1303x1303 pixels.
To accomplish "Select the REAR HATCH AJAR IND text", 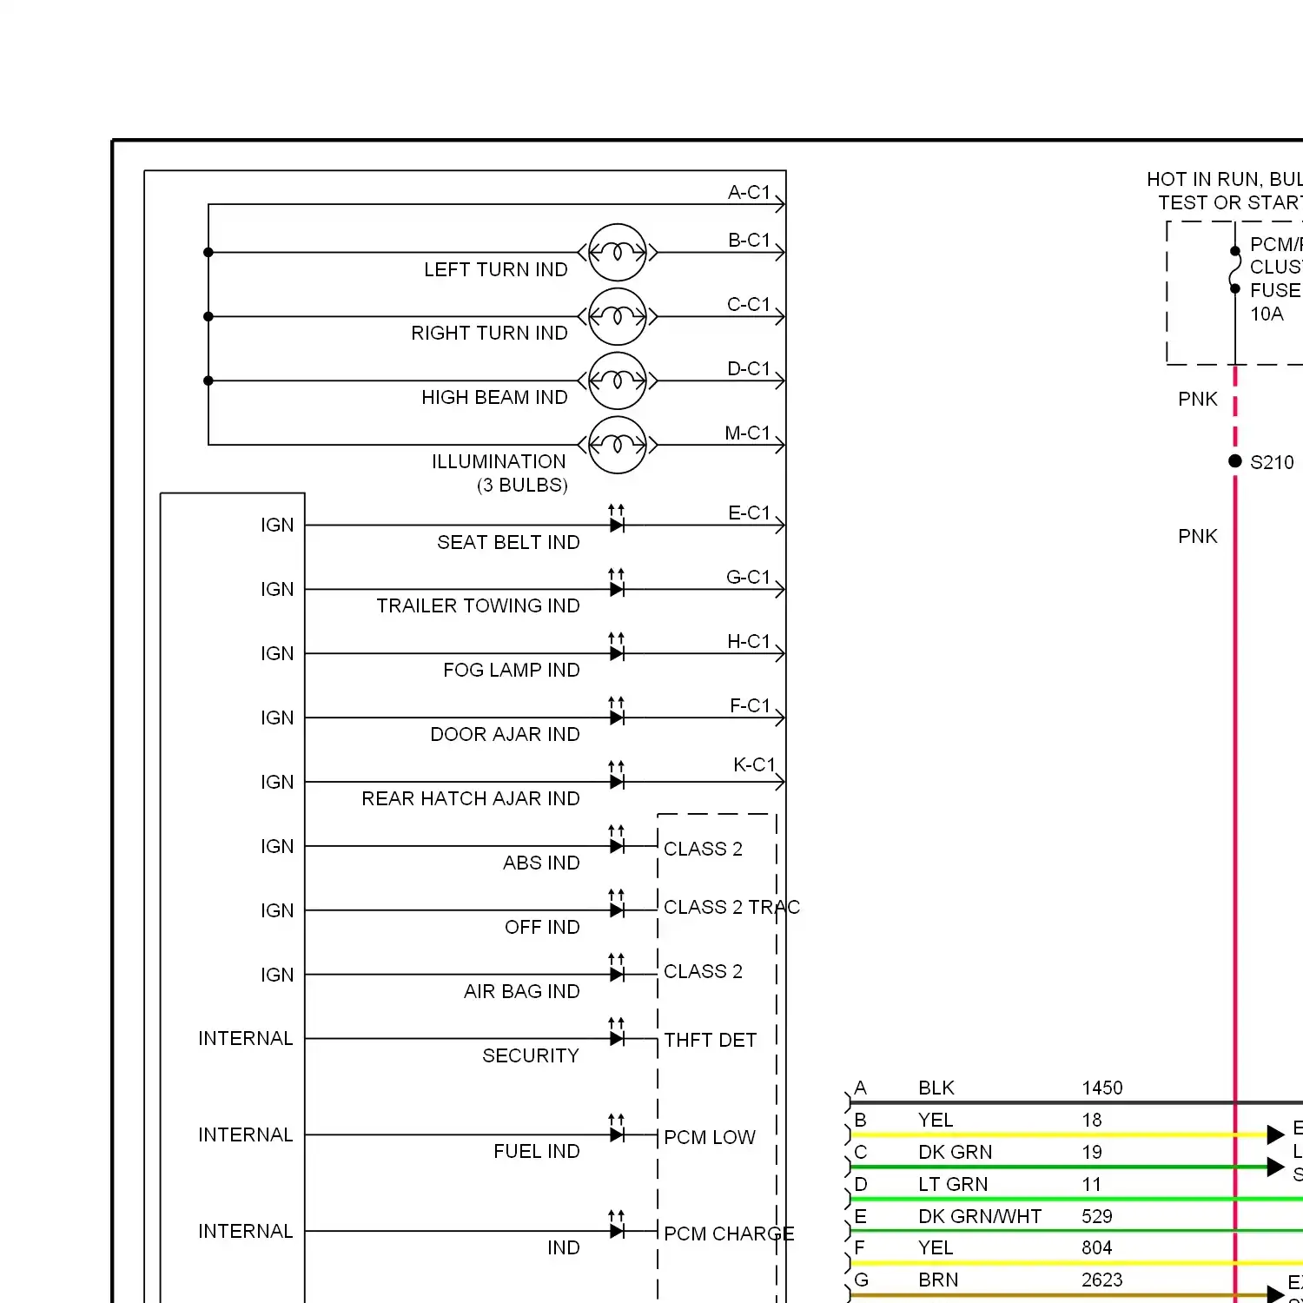I will pyautogui.click(x=471, y=798).
